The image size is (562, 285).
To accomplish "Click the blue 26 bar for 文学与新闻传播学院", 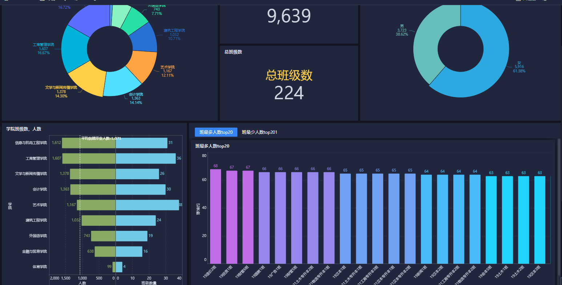I will click(x=137, y=174).
